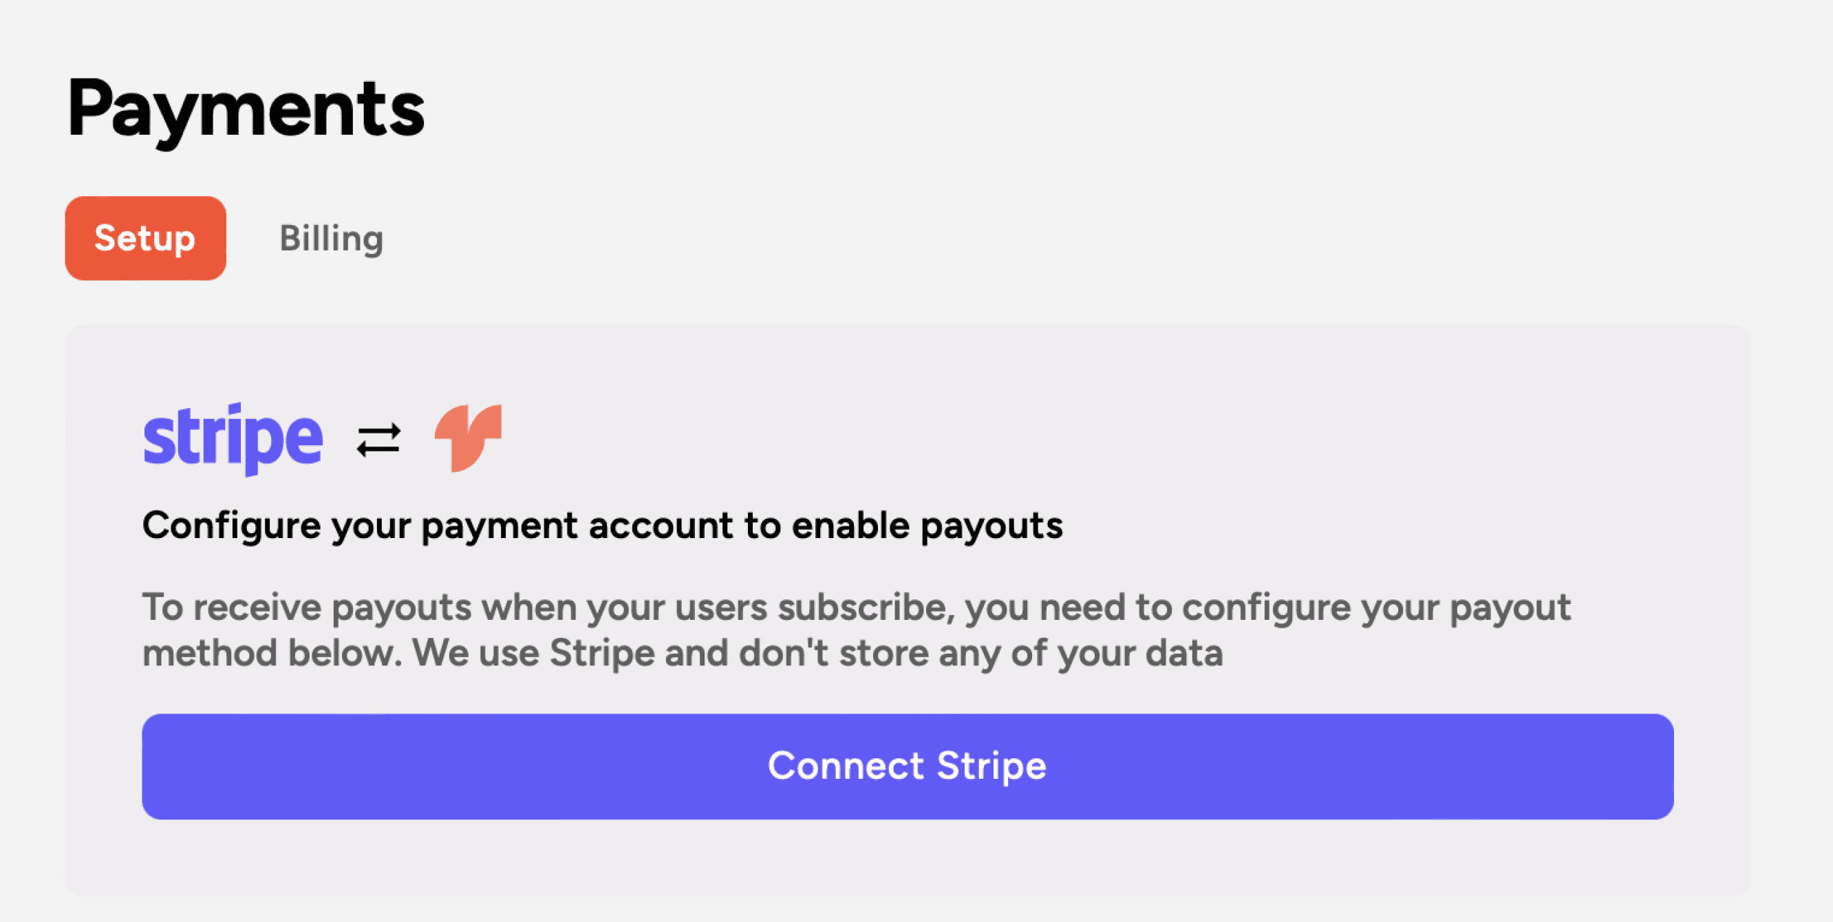
Task: Click 'Configure your payment account' headline
Action: [603, 526]
